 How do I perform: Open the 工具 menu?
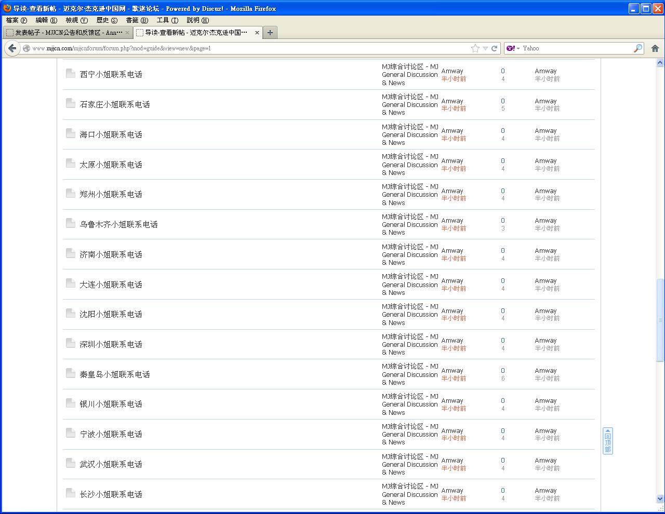[167, 20]
